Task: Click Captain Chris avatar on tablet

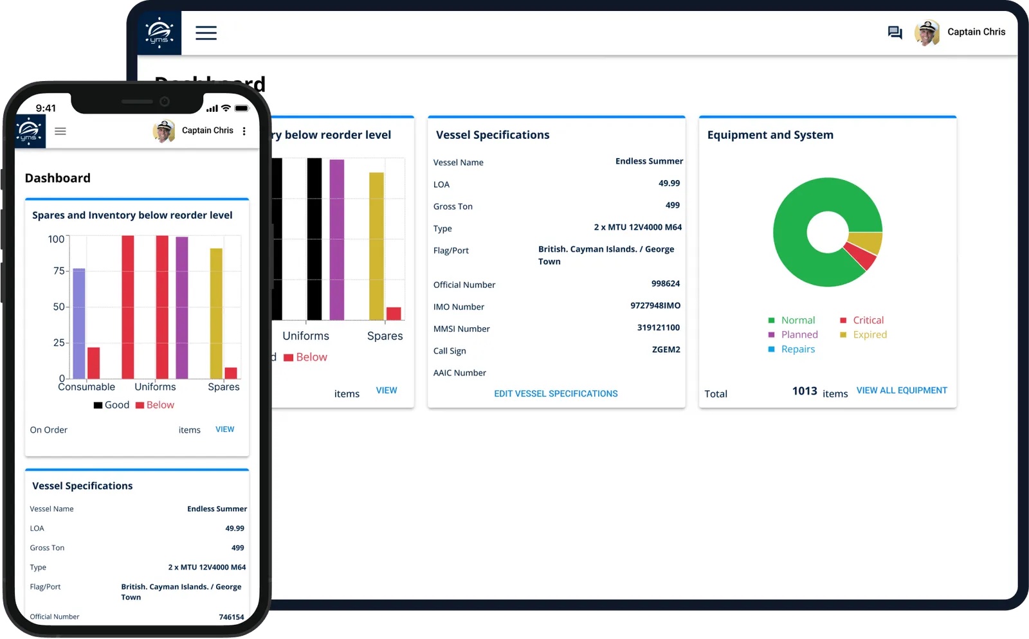Action: [x=927, y=32]
